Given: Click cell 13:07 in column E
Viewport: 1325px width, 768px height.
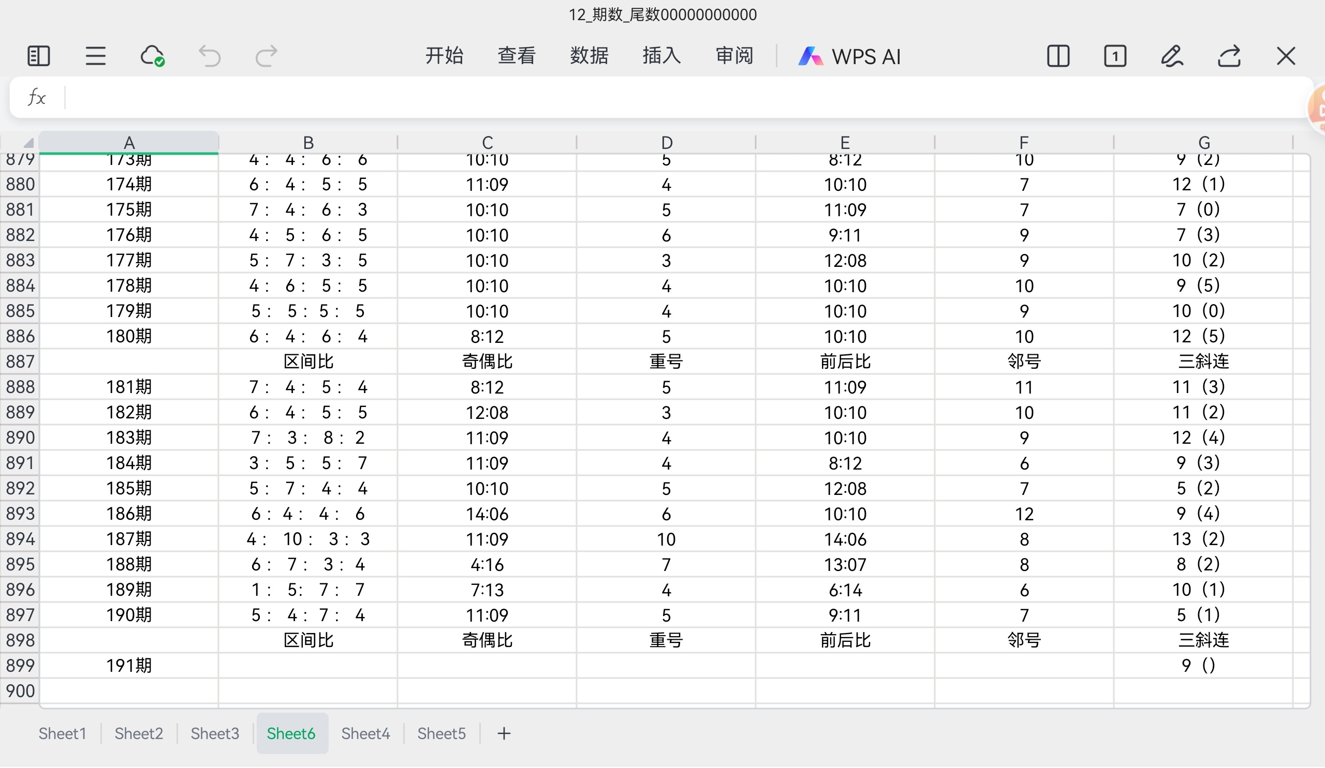Looking at the screenshot, I should [845, 565].
